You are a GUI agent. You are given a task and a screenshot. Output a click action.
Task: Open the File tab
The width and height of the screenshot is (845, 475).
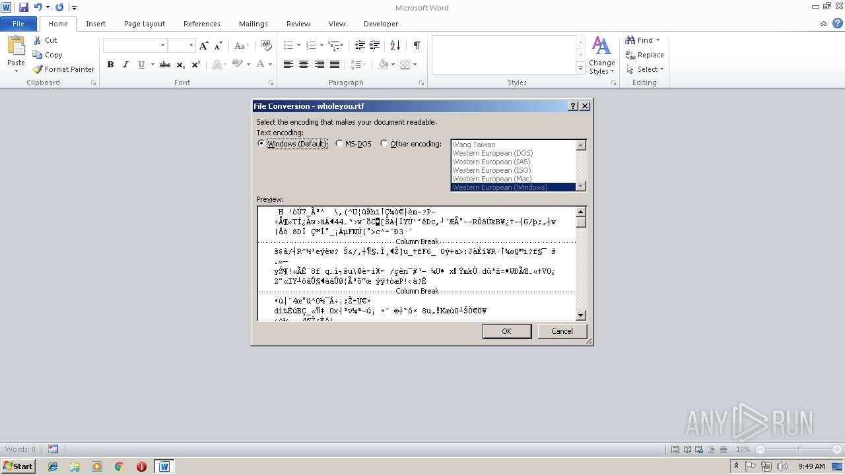pos(18,24)
